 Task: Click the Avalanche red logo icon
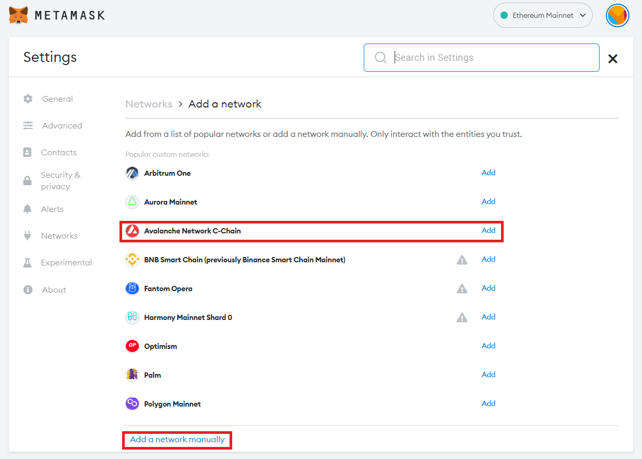point(132,231)
